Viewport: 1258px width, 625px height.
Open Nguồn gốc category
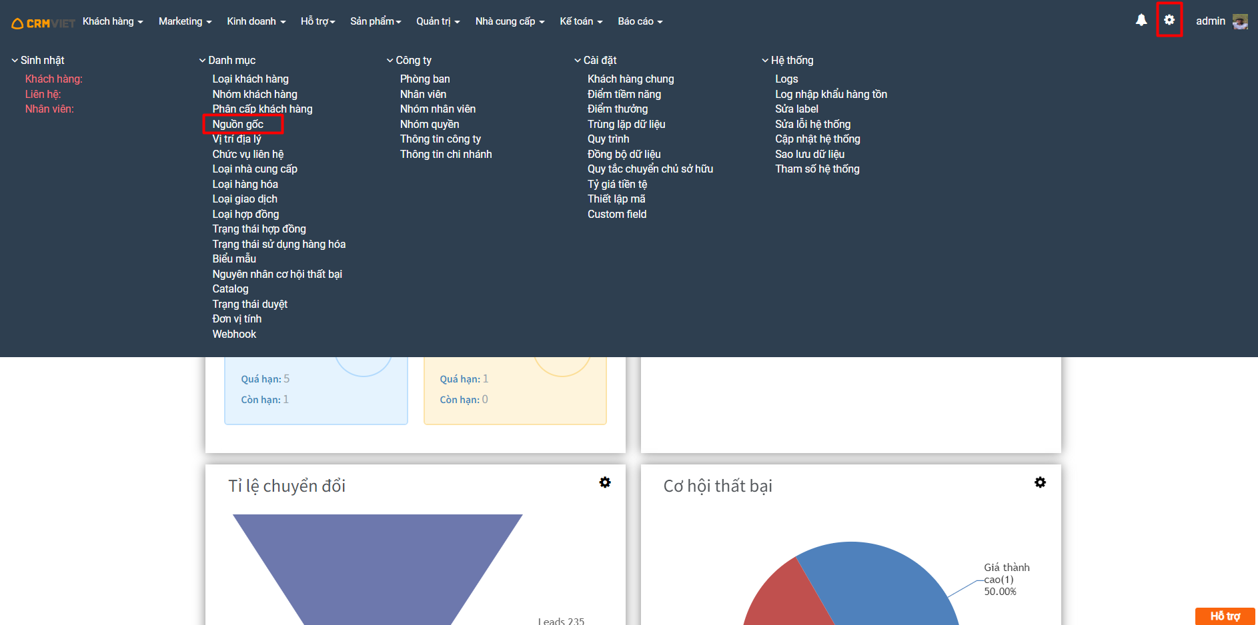click(237, 125)
